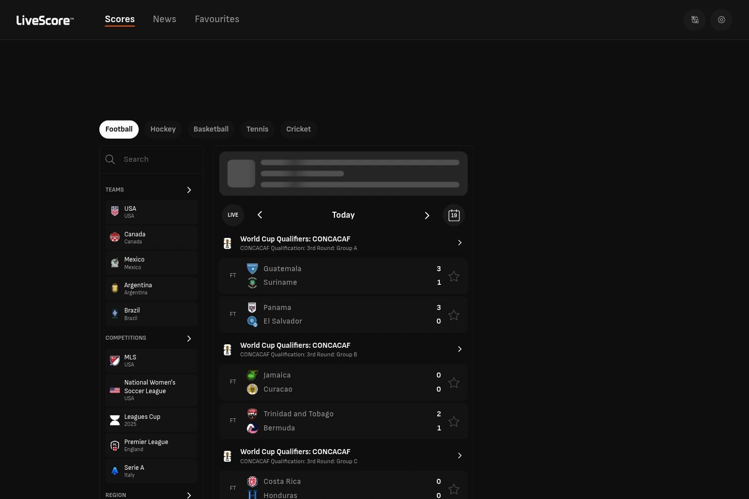
Task: Expand the Region section arrow
Action: [189, 495]
